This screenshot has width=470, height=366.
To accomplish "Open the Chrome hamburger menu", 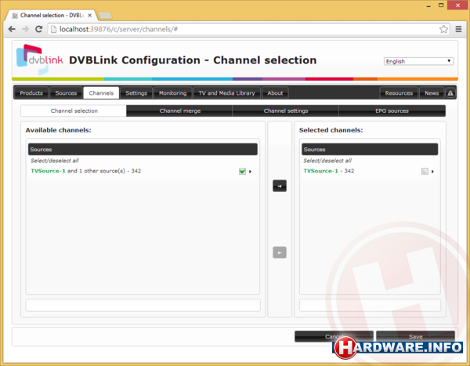I will (458, 29).
